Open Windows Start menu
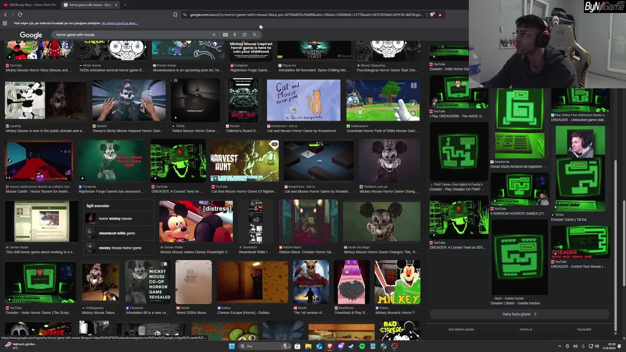This screenshot has width=626, height=352. (x=232, y=346)
